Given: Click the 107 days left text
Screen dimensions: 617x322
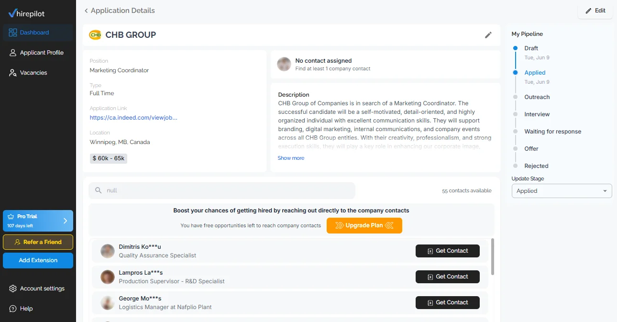Looking at the screenshot, I should click(20, 226).
